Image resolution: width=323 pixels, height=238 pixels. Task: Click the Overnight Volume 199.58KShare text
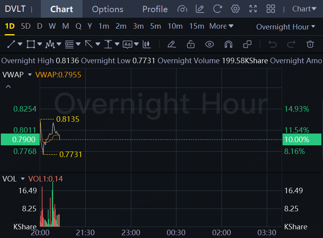(x=213, y=61)
